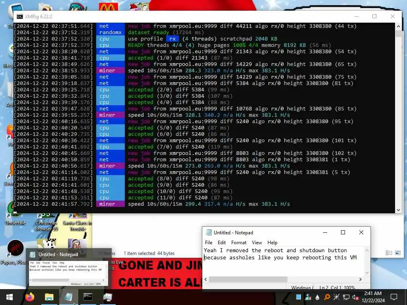Open the notification center icon
This screenshot has width=407, height=305.
tap(394, 297)
